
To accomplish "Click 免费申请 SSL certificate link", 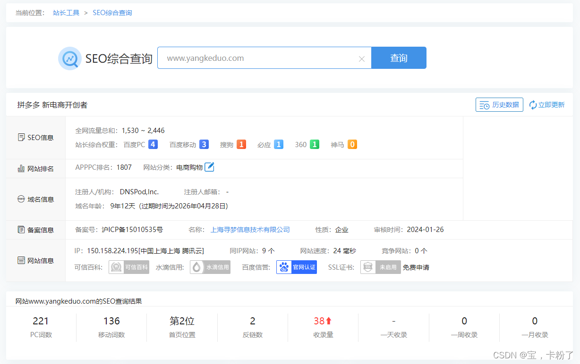I will tap(416, 267).
